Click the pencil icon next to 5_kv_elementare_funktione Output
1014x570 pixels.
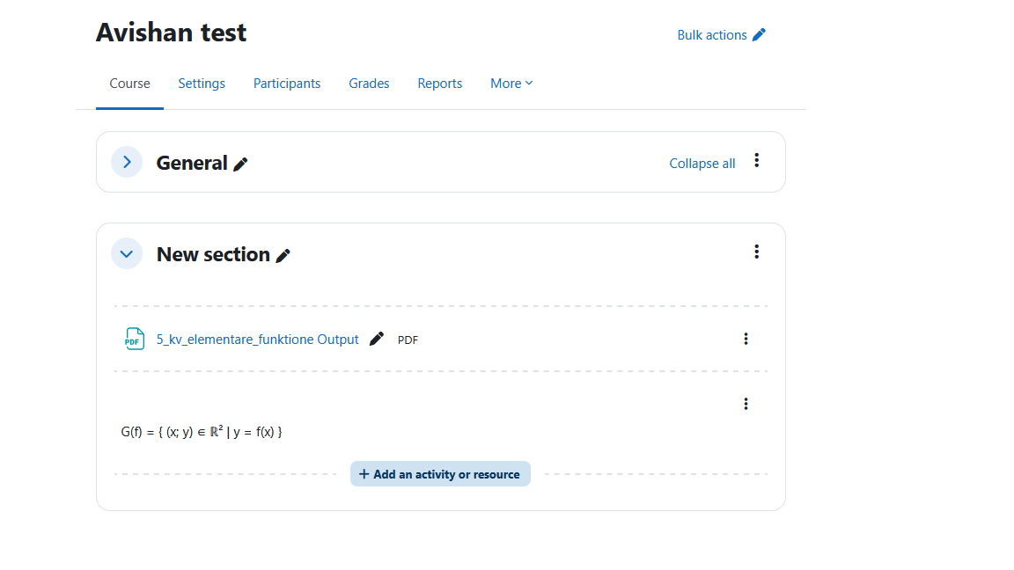click(377, 339)
